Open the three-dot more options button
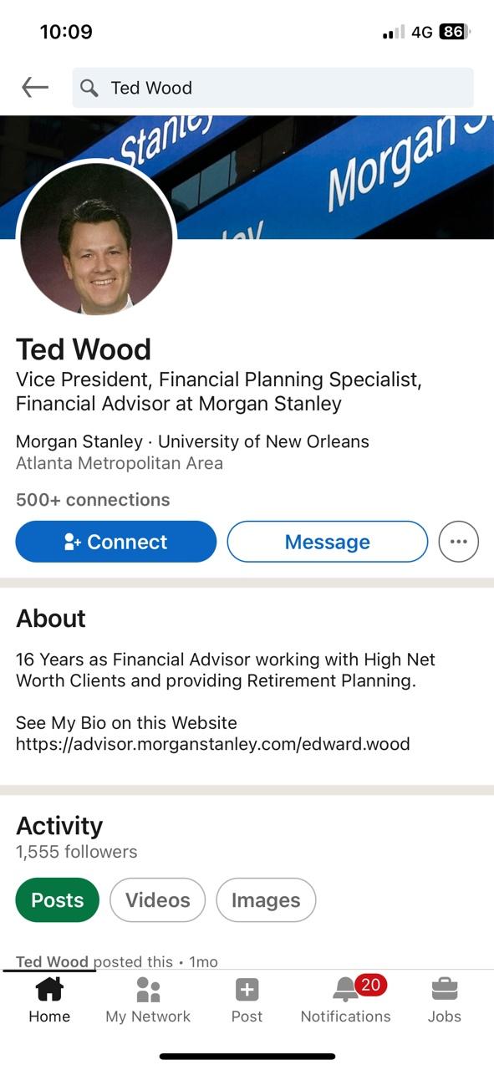The width and height of the screenshot is (494, 1070). coord(459,542)
